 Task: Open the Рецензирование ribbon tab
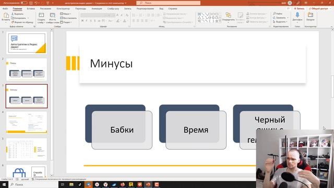pos(145,9)
